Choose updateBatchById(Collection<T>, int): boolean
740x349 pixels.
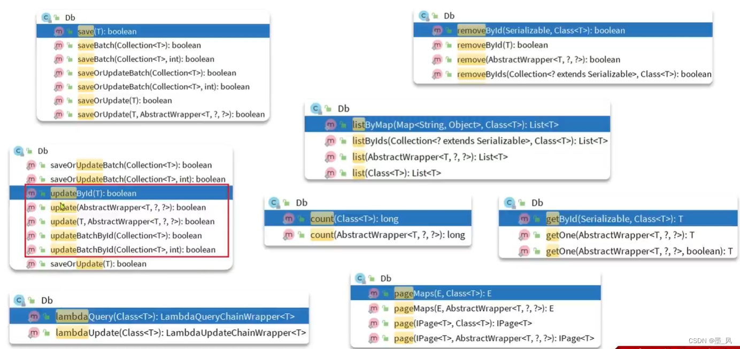point(133,250)
